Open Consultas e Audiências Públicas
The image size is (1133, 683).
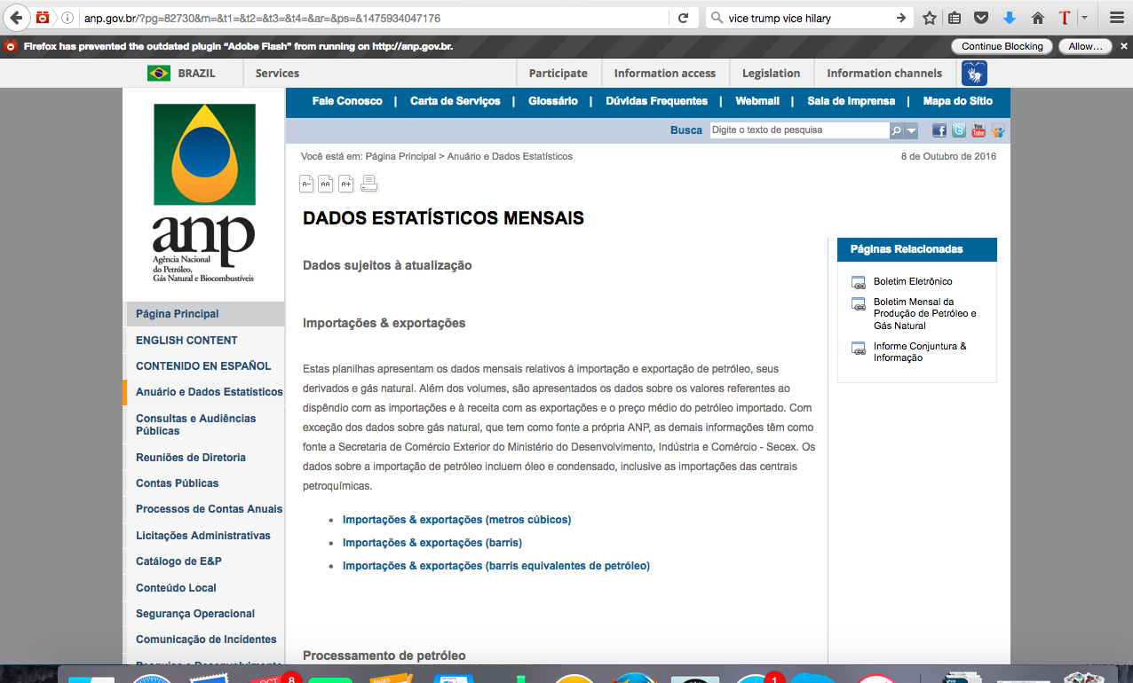[x=195, y=425]
